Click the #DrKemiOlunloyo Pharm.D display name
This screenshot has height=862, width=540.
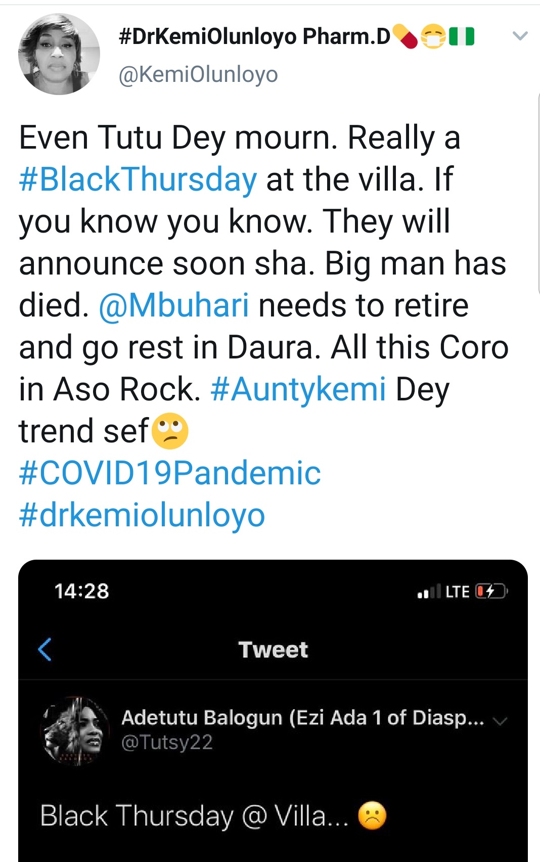[x=254, y=37]
